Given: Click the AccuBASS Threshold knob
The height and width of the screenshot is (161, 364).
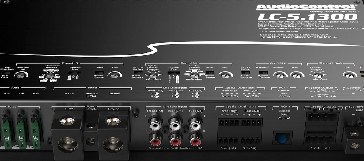Looking at the screenshot, I should [279, 75].
